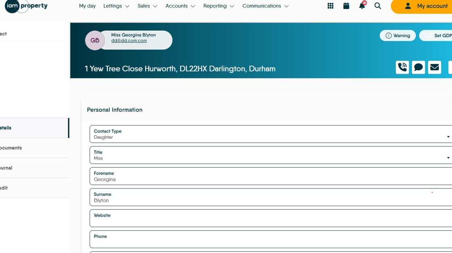
Task: Open the calendar icon
Action: click(x=346, y=6)
